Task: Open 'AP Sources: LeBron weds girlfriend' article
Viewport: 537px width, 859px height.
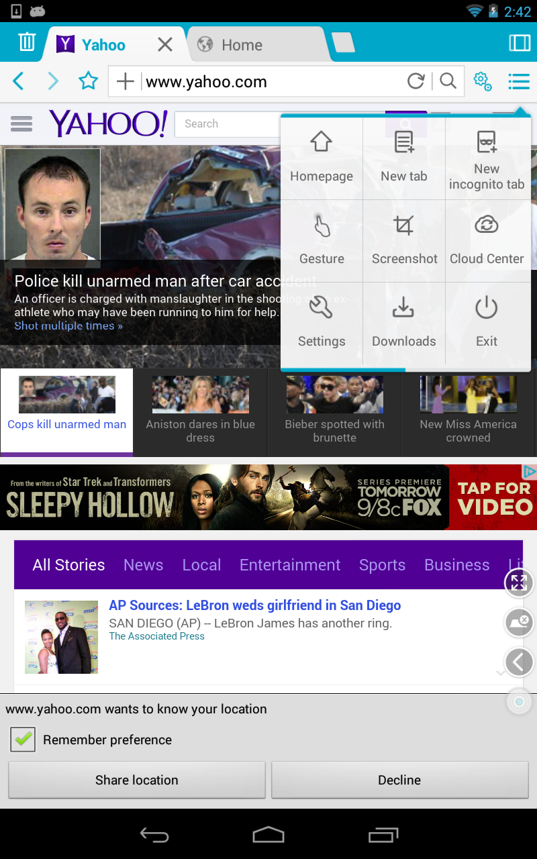Action: (x=255, y=605)
